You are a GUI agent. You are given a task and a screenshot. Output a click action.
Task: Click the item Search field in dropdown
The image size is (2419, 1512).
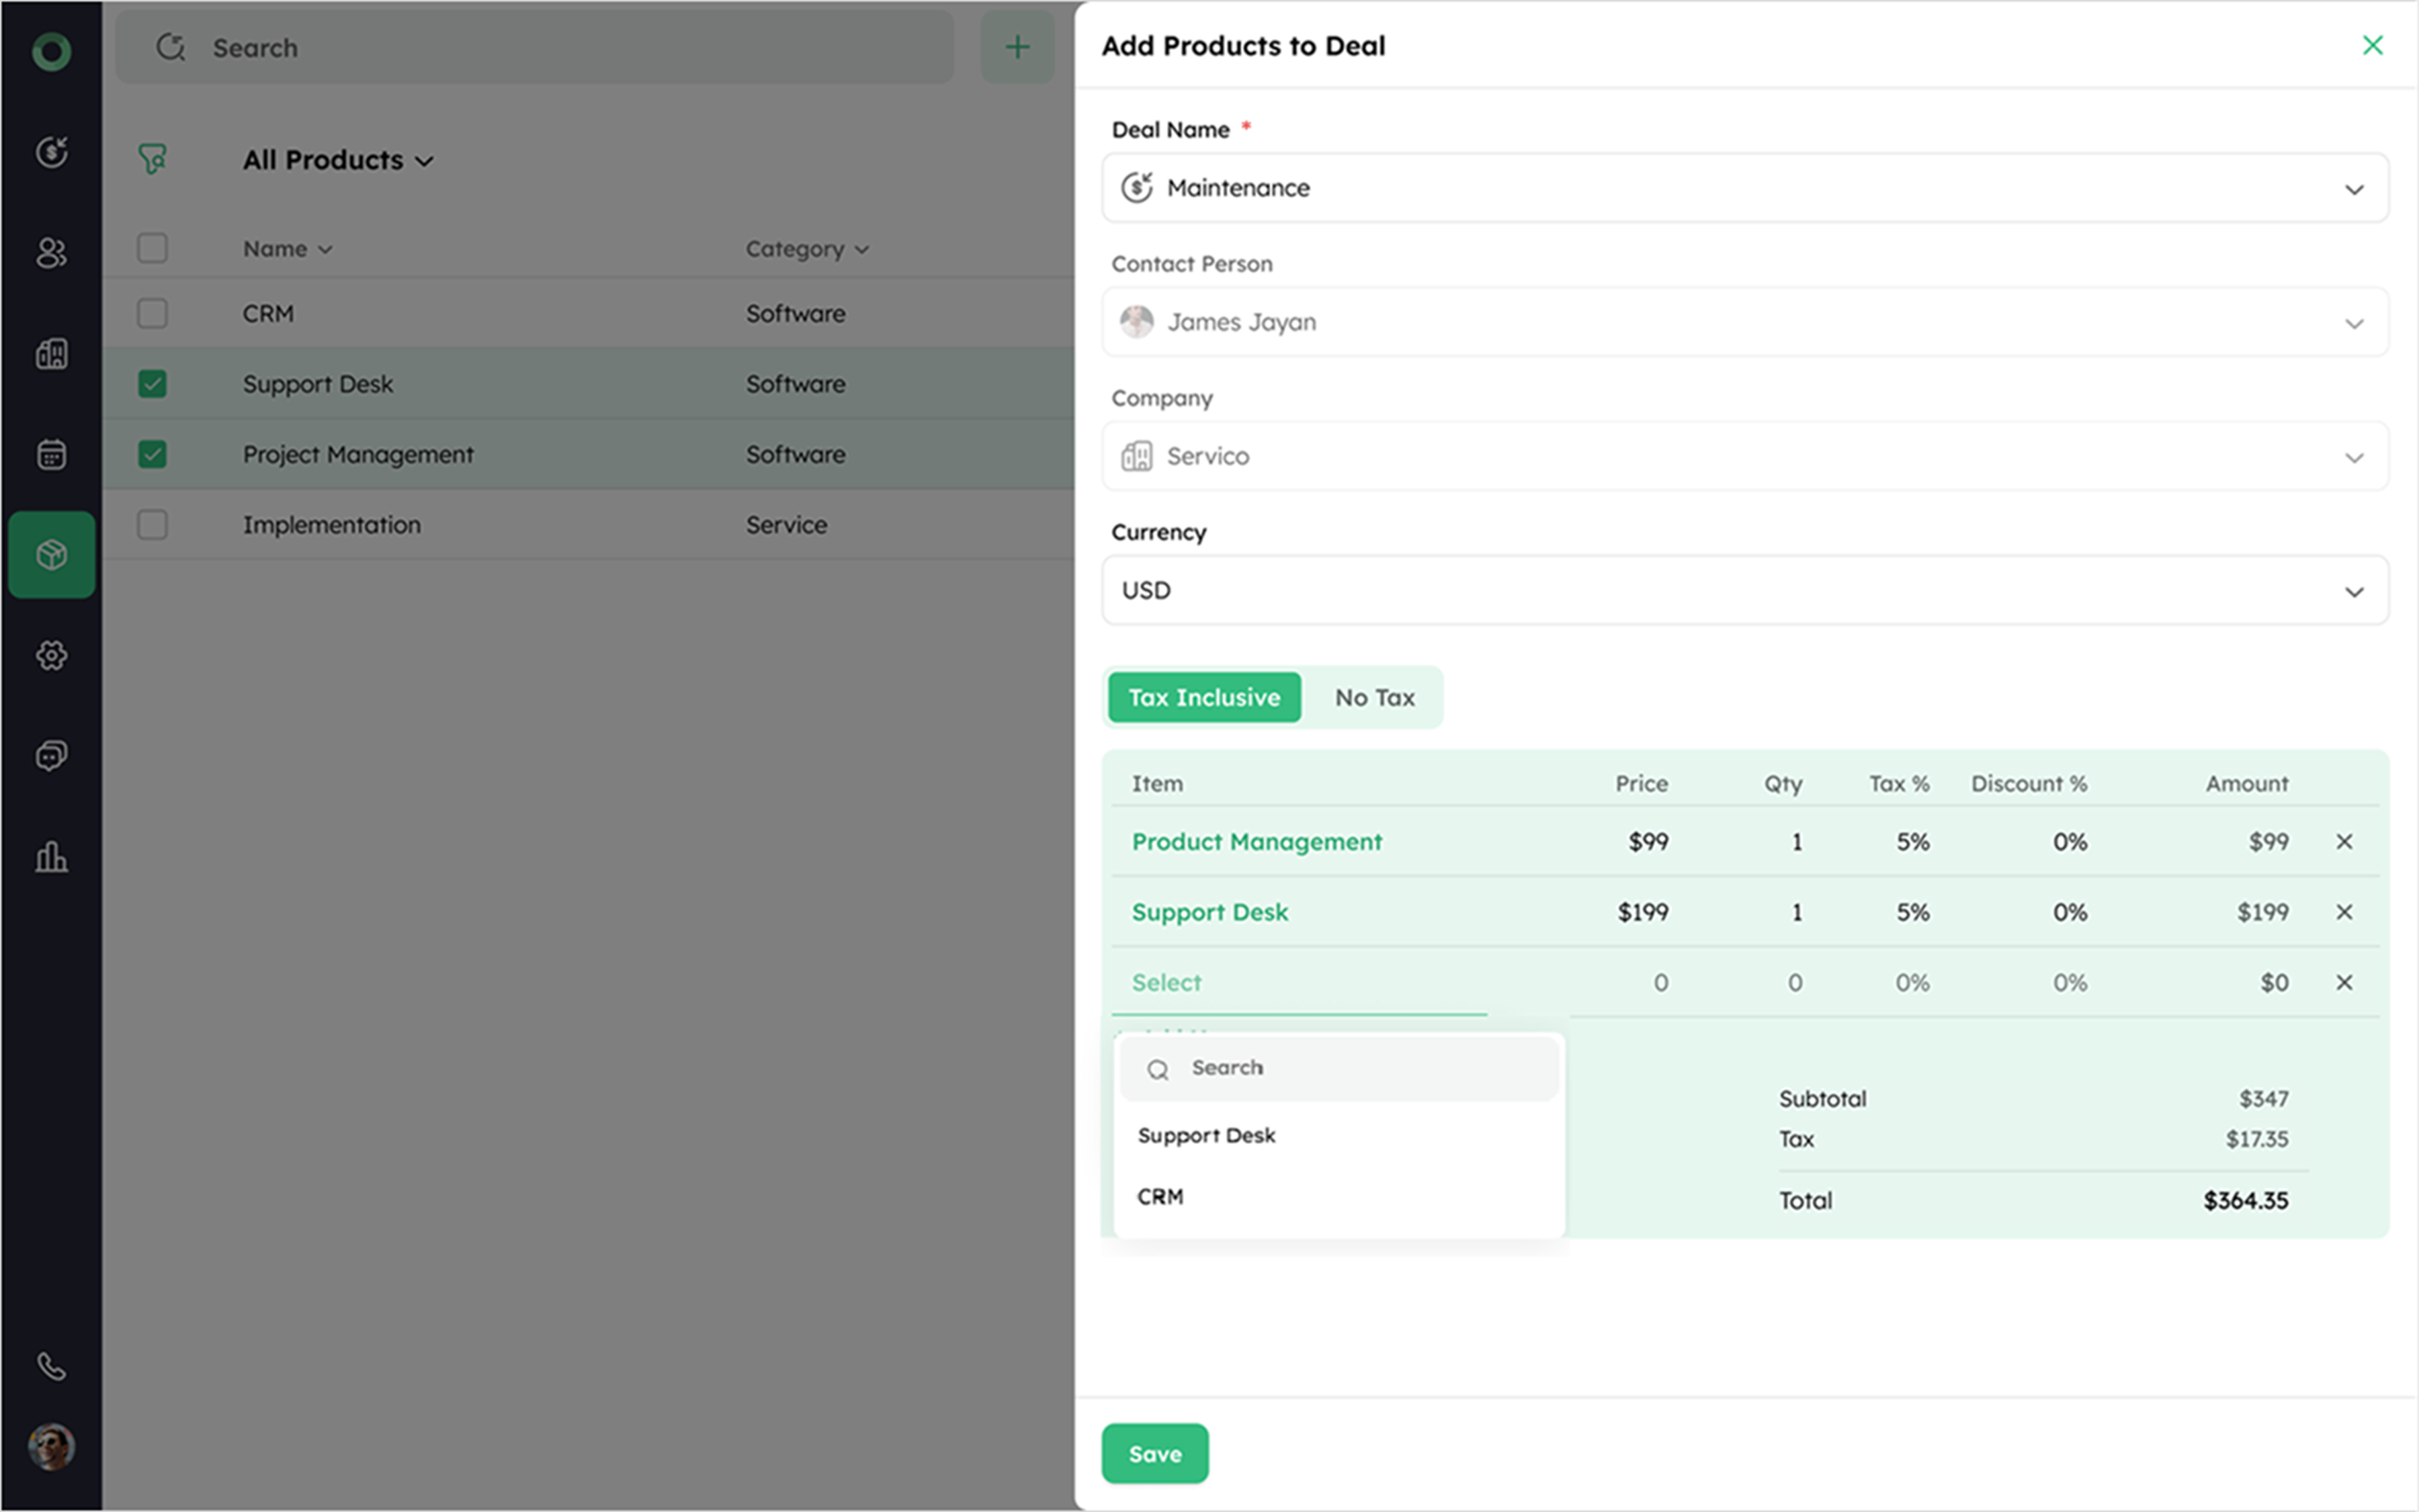point(1341,1068)
